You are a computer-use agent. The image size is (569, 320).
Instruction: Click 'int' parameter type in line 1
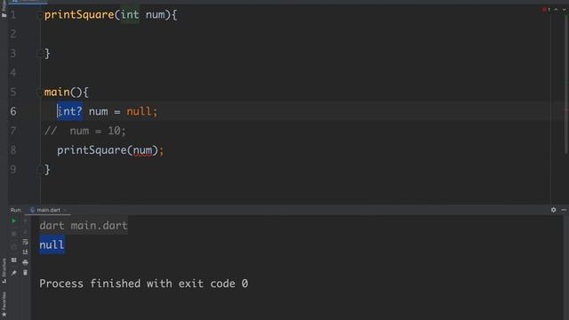[130, 15]
